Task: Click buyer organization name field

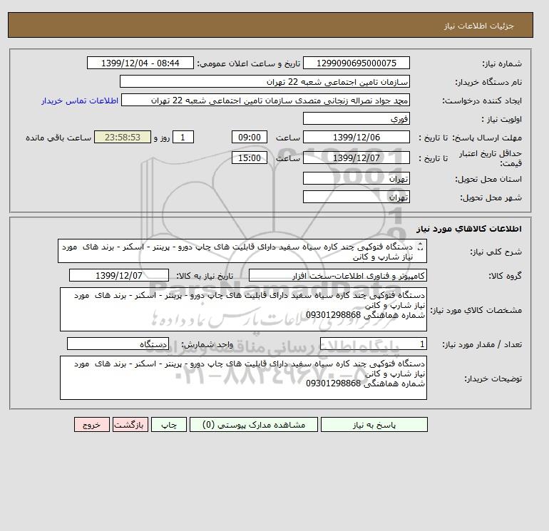Action: 265,81
